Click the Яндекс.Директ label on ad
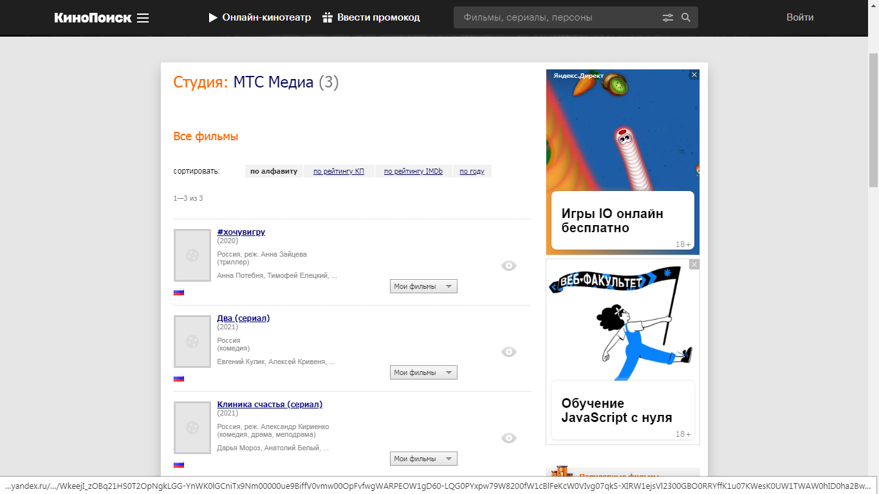 coord(578,75)
